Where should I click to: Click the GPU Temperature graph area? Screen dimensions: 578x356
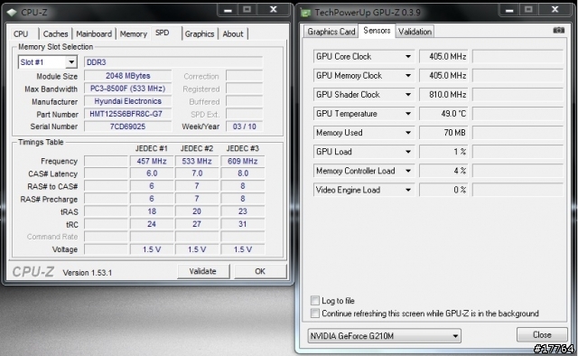(x=517, y=114)
